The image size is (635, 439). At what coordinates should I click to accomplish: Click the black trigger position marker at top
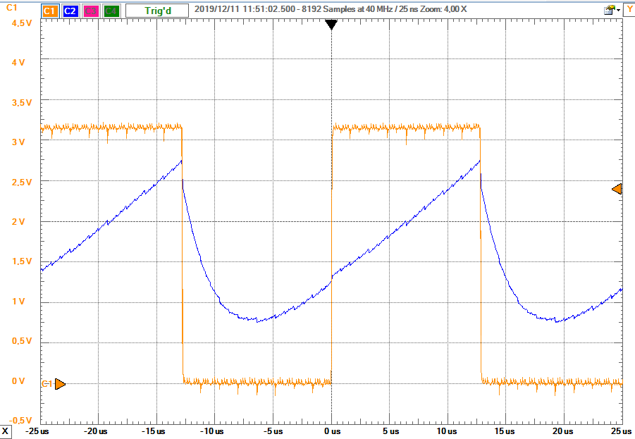tap(331, 25)
